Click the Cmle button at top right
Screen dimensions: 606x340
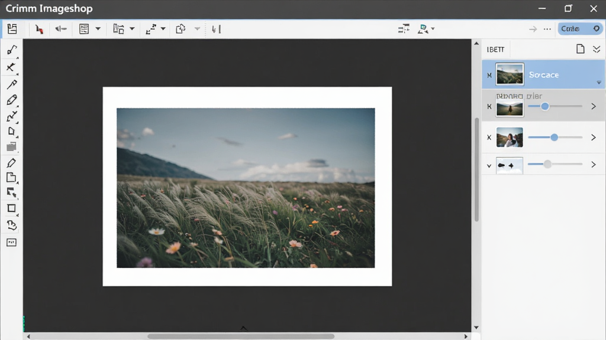580,28
